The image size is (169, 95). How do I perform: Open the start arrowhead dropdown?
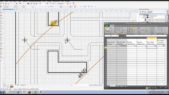[61, 7]
